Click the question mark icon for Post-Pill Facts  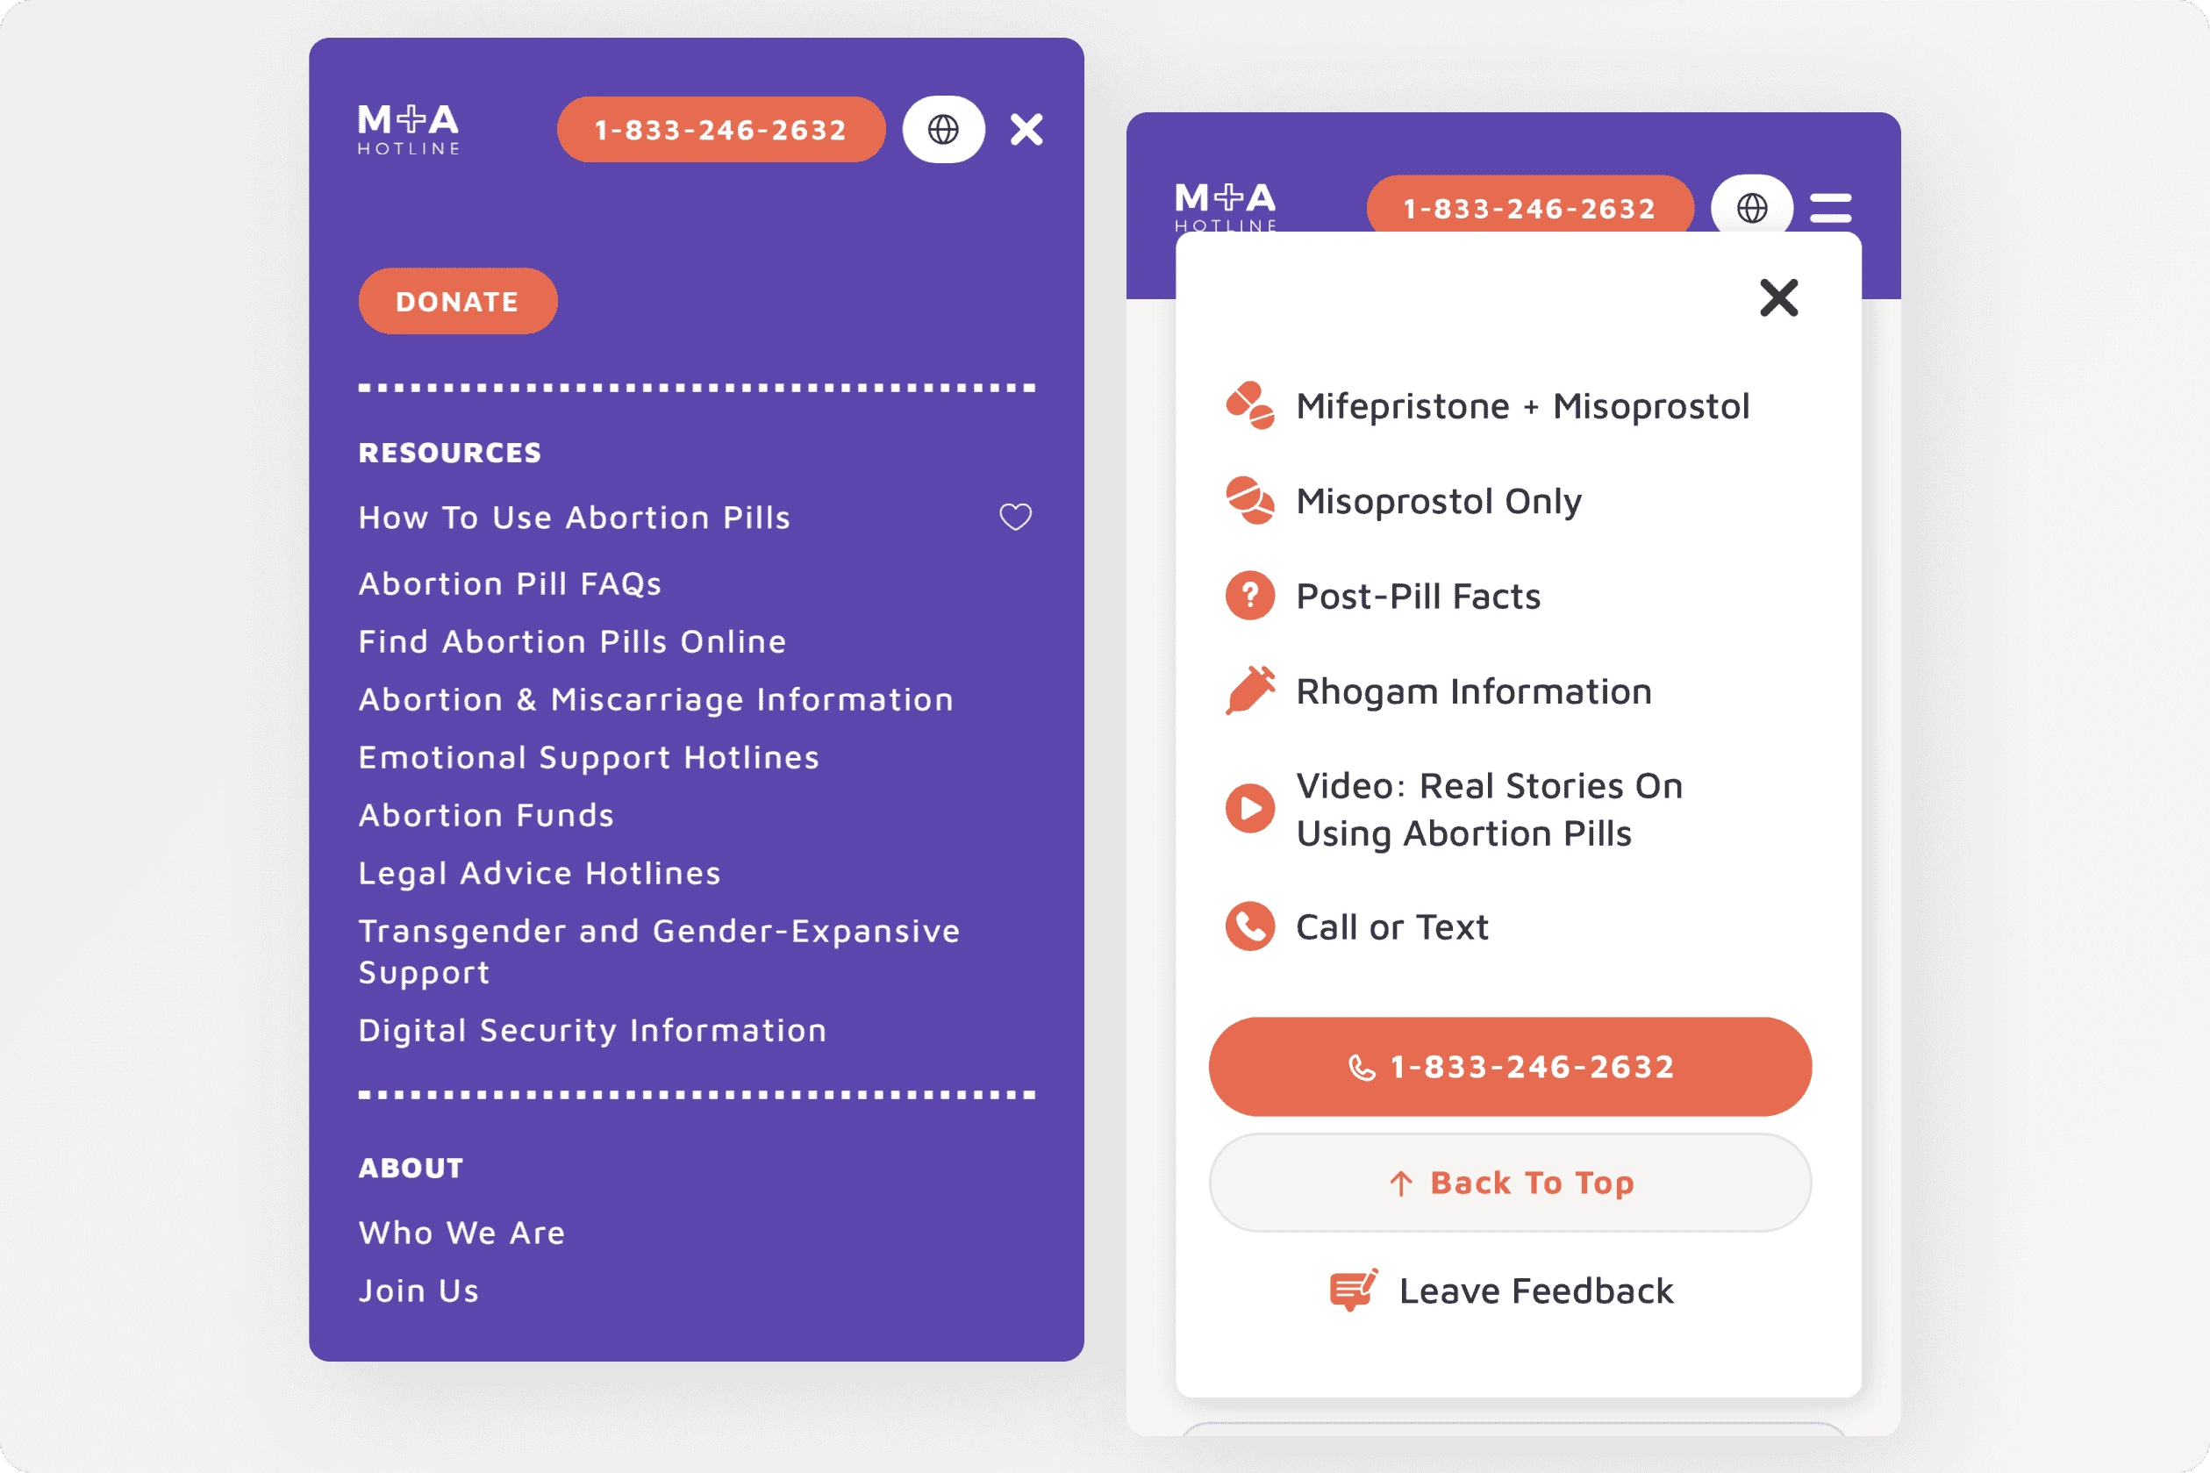pos(1249,596)
